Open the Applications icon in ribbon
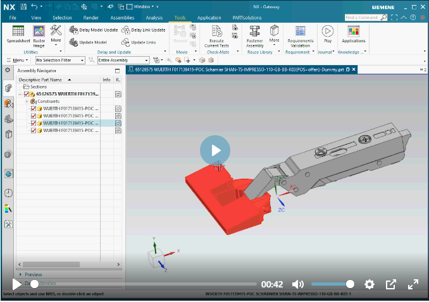Screen dimensions: 429x302 (x=354, y=34)
